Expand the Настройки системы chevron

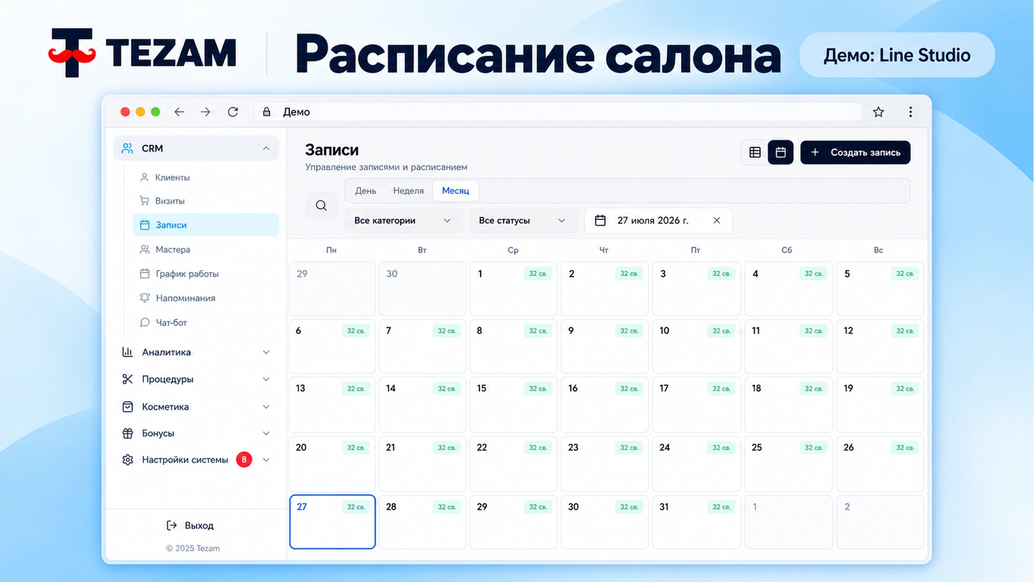[266, 460]
